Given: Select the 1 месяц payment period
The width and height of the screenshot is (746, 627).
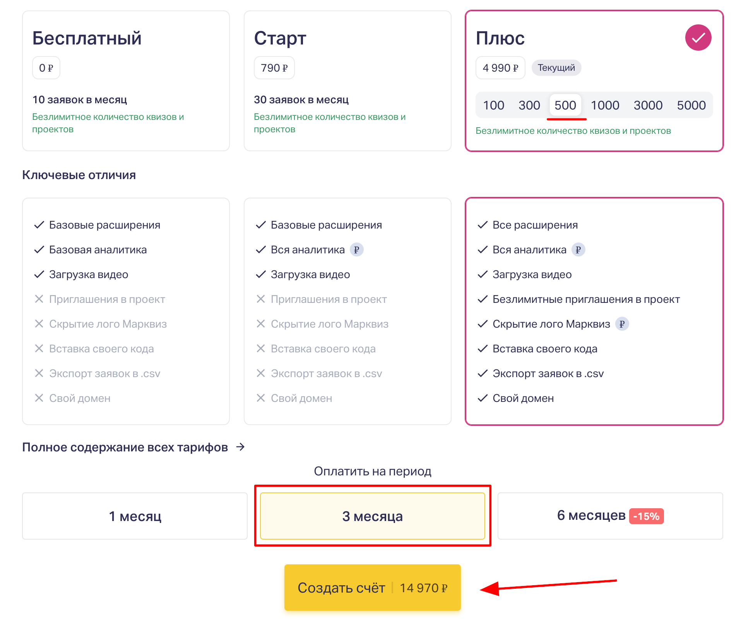Looking at the screenshot, I should pos(135,516).
